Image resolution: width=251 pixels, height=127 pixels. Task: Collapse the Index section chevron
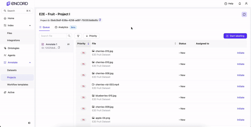point(30,26)
